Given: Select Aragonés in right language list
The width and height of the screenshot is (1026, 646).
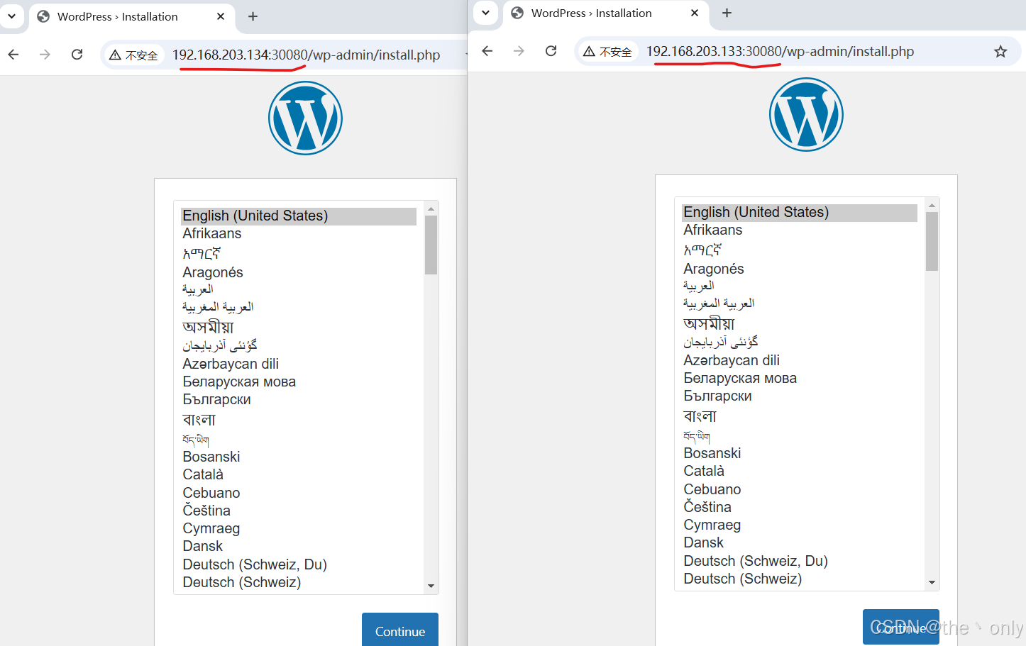Looking at the screenshot, I should [x=800, y=269].
